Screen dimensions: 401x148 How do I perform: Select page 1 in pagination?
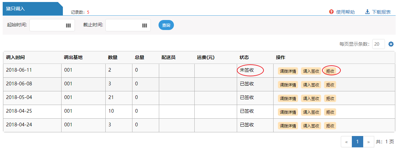[357, 142]
